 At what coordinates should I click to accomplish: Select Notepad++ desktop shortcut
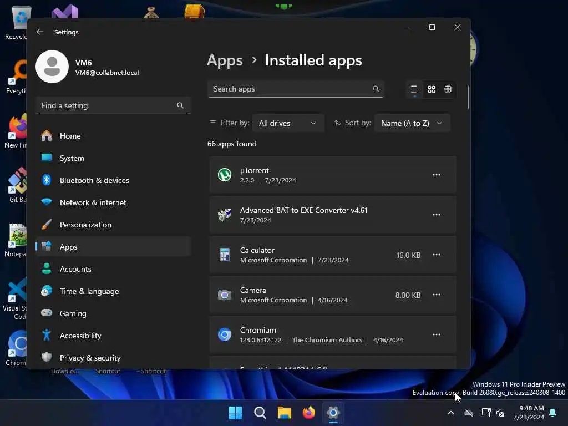point(16,240)
